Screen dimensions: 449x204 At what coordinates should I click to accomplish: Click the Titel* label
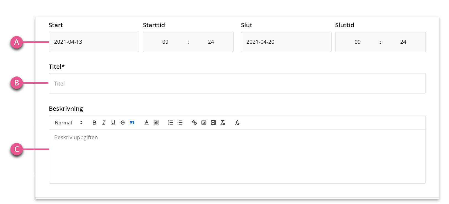click(57, 67)
